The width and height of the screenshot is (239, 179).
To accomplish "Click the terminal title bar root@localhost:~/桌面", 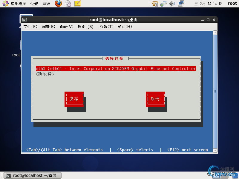I will pos(114,20).
